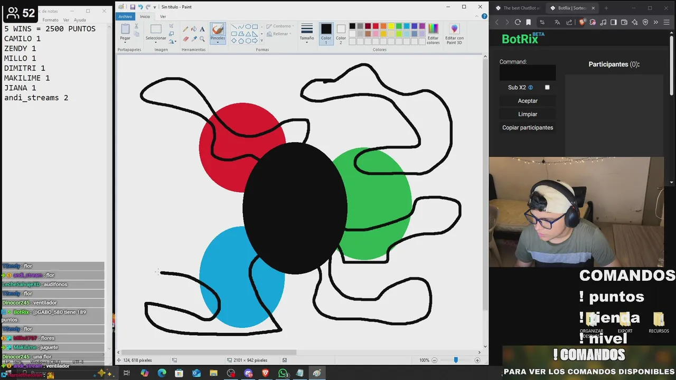Reload the page in Brave browser
Screen dimensions: 676x380
pyautogui.click(x=518, y=22)
